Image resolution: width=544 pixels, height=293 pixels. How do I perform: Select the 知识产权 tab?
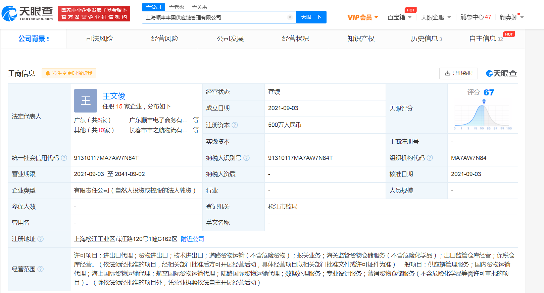click(361, 39)
